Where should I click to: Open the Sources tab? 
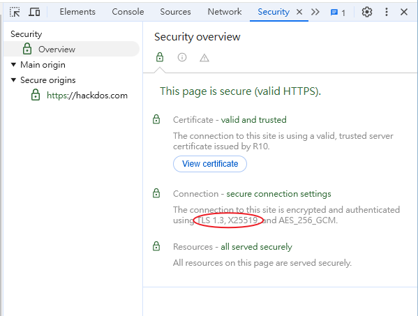coord(175,12)
